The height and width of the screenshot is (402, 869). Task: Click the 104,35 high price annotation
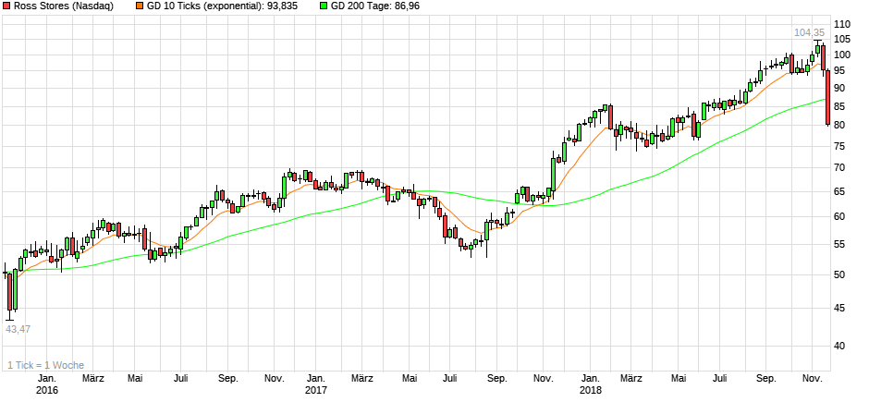tap(809, 32)
